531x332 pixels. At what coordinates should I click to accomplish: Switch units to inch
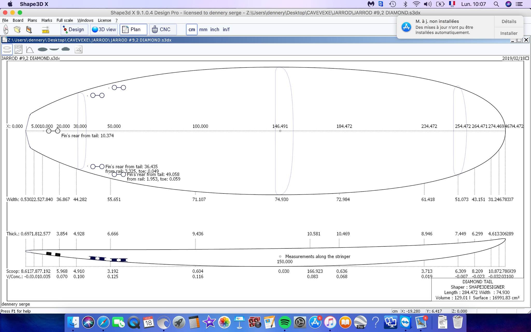click(214, 30)
